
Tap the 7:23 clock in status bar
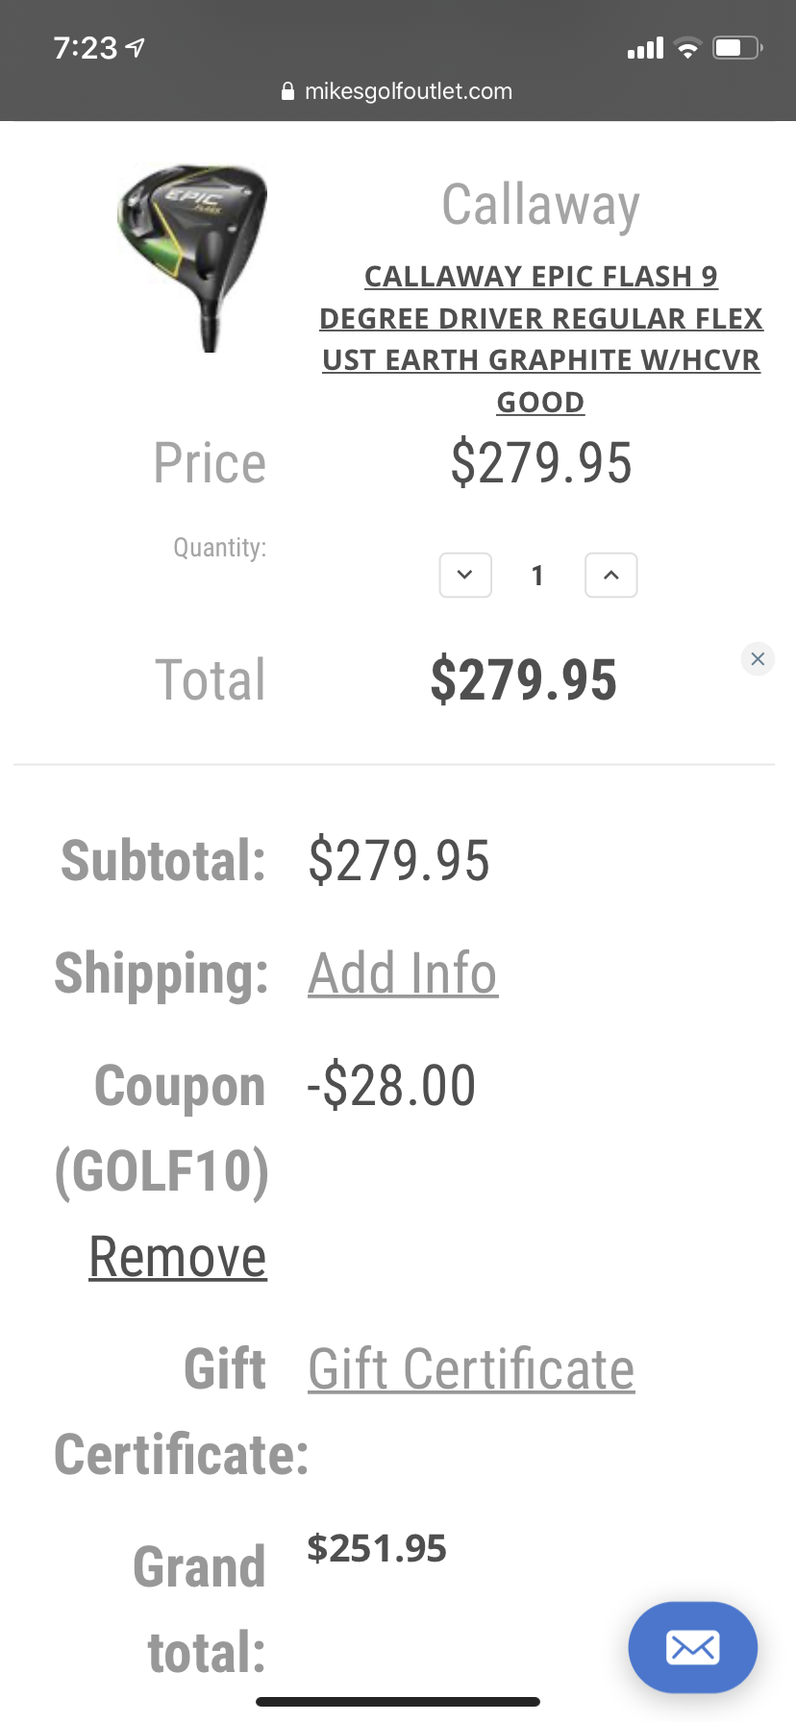point(85,47)
